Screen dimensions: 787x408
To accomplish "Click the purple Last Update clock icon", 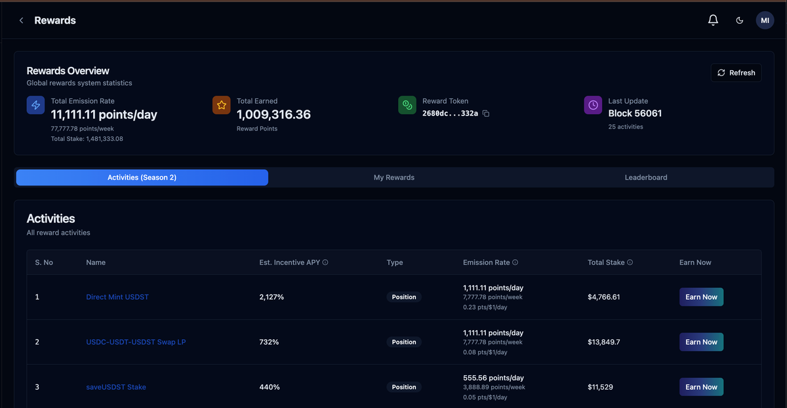I will click(x=593, y=105).
